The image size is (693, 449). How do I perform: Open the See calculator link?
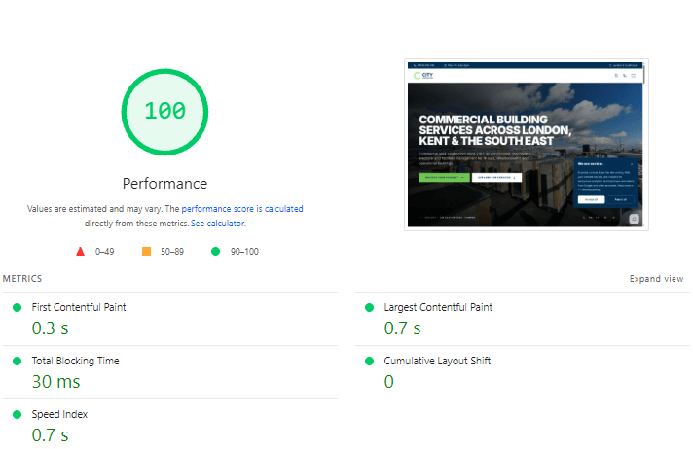(218, 224)
